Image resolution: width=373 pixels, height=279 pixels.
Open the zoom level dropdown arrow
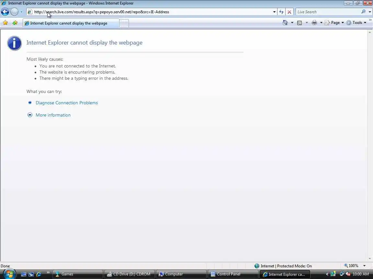[x=364, y=266]
